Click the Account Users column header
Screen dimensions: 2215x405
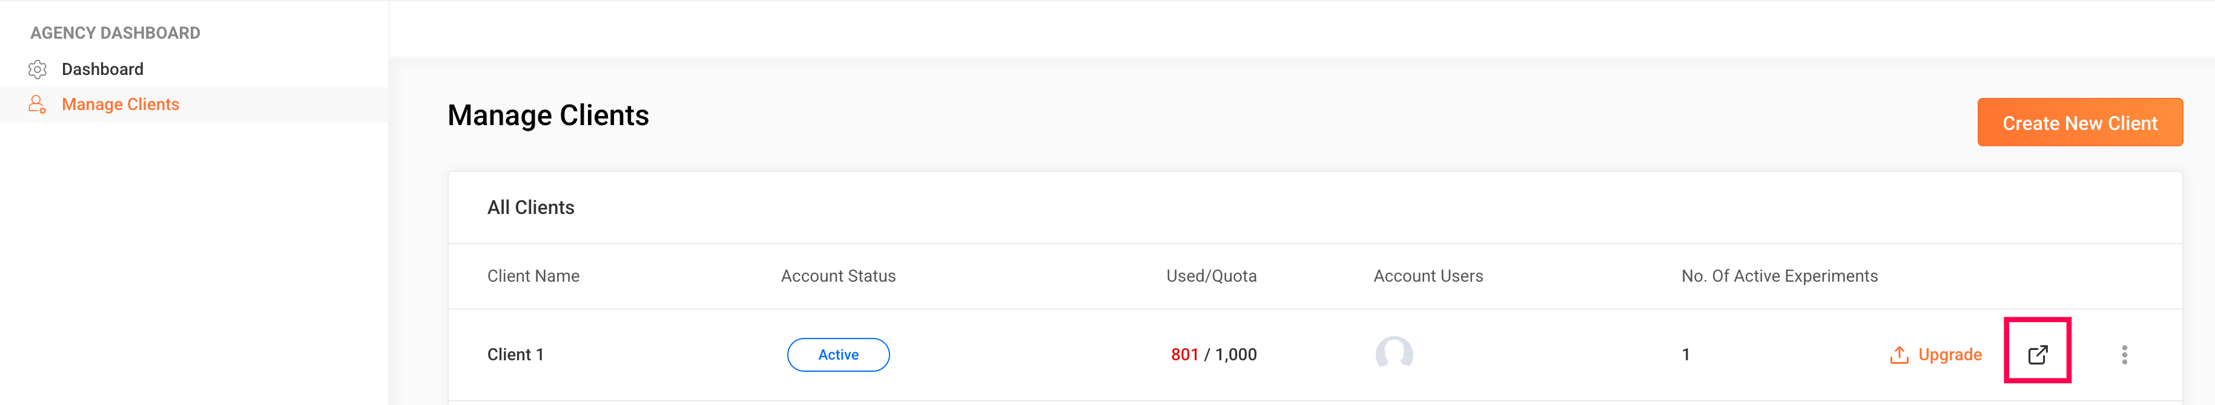[1427, 276]
